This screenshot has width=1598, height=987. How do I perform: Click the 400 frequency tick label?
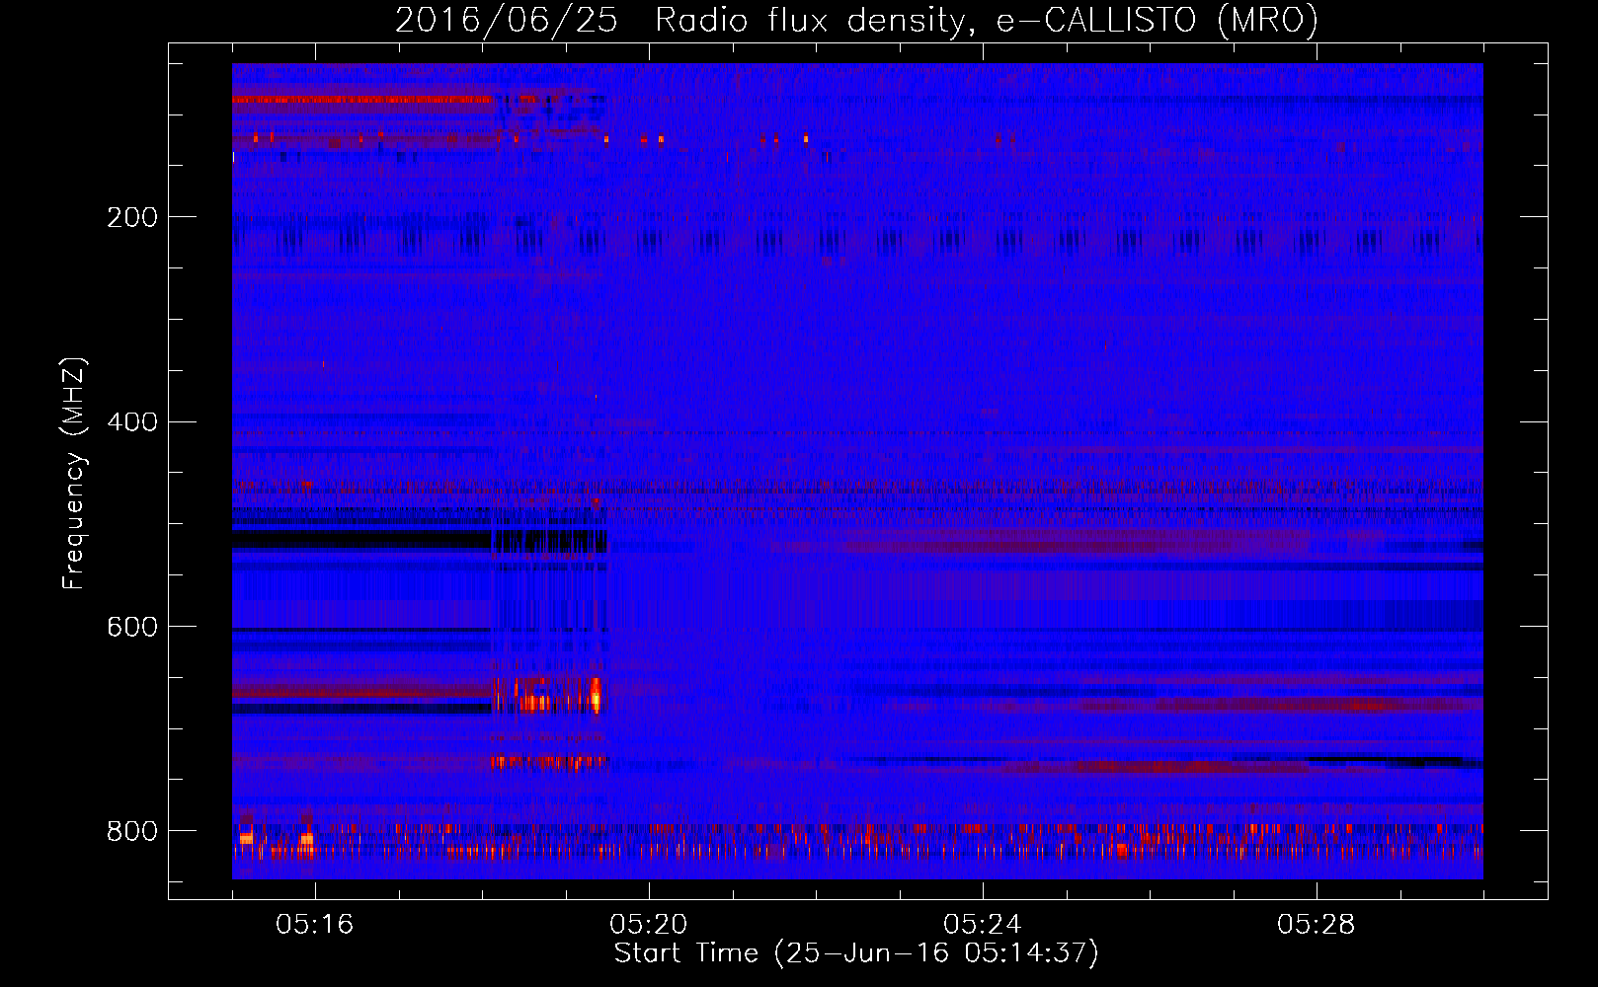click(132, 422)
